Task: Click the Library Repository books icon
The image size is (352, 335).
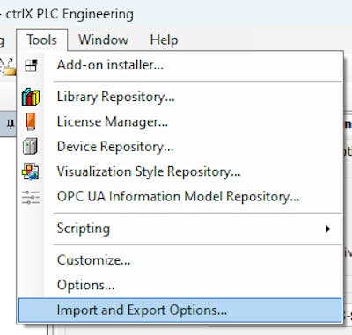Action: coord(31,97)
